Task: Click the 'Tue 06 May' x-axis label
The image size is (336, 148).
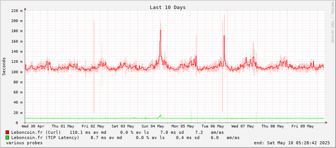Action: [213, 126]
